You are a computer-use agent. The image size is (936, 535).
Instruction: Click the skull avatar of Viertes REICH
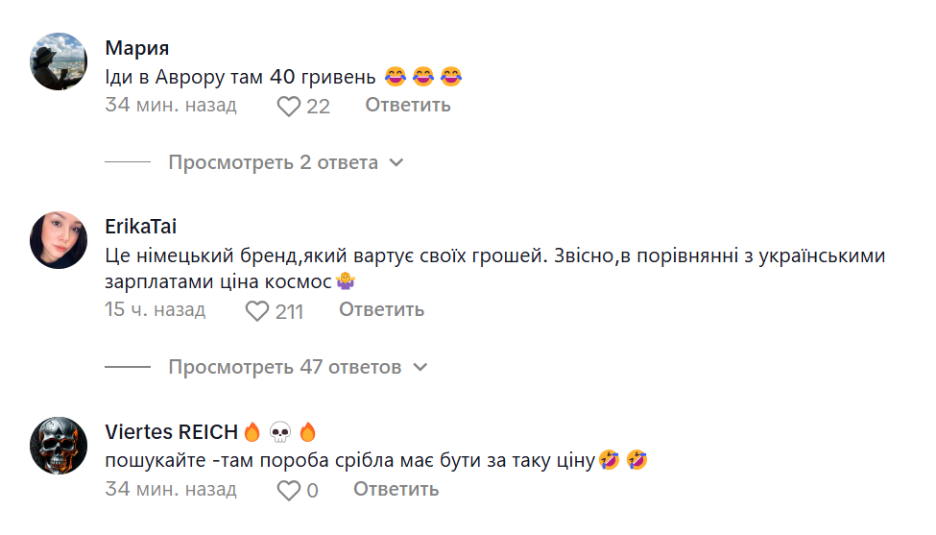59,446
